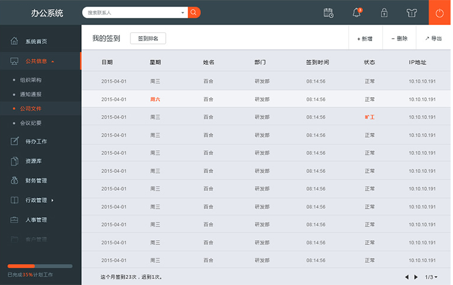Viewport: 453px width, 285px height.
Task: Collapse the 公共信息 menu arrow
Action: click(x=52, y=61)
